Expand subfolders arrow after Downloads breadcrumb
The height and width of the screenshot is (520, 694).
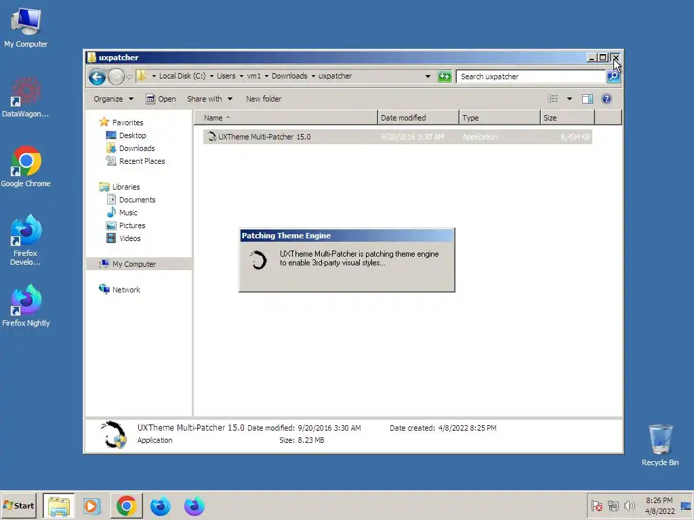313,76
